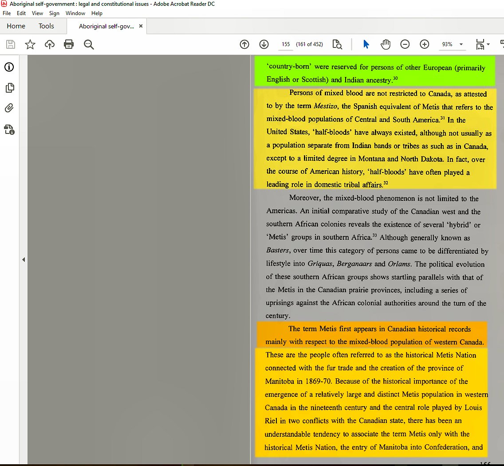Zoom out with the minus button
504x466 pixels.
click(405, 44)
